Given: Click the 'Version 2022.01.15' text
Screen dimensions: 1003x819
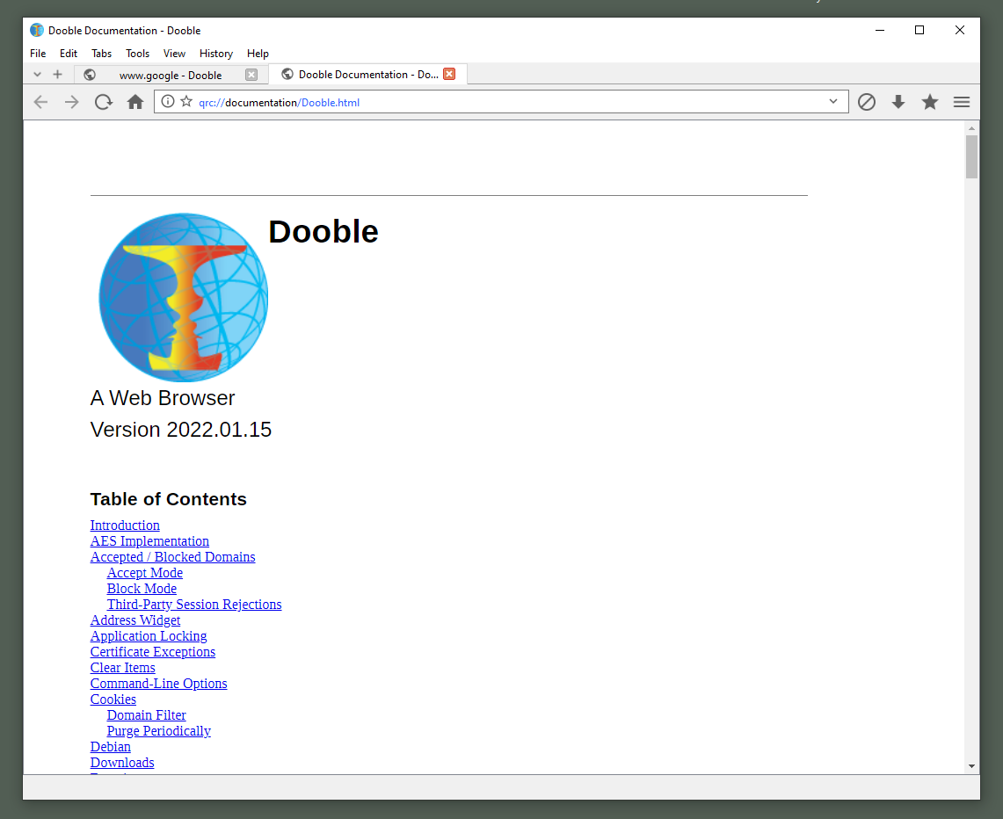Looking at the screenshot, I should [181, 430].
